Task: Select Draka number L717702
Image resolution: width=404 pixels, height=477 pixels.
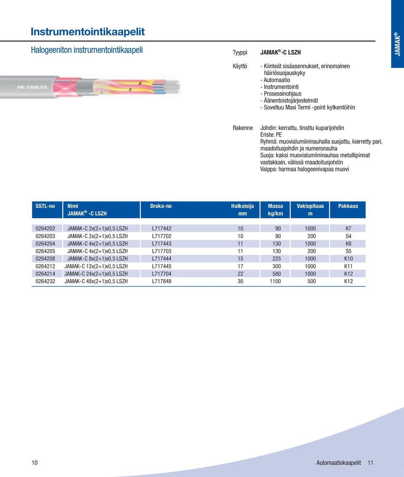Action: tap(162, 236)
